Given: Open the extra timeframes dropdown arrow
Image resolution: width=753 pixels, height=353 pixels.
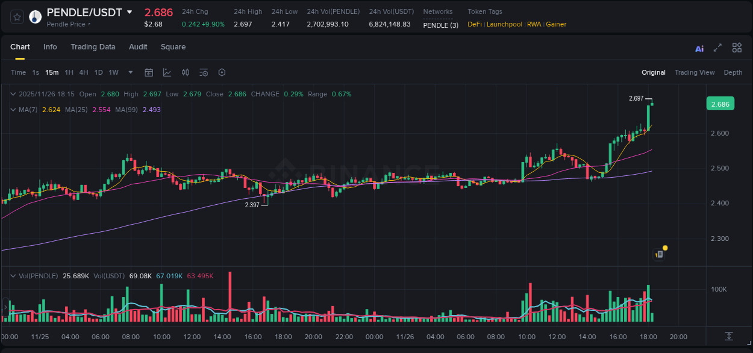Looking at the screenshot, I should (x=130, y=72).
